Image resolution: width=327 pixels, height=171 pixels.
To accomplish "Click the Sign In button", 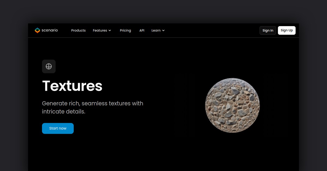I will [x=268, y=30].
